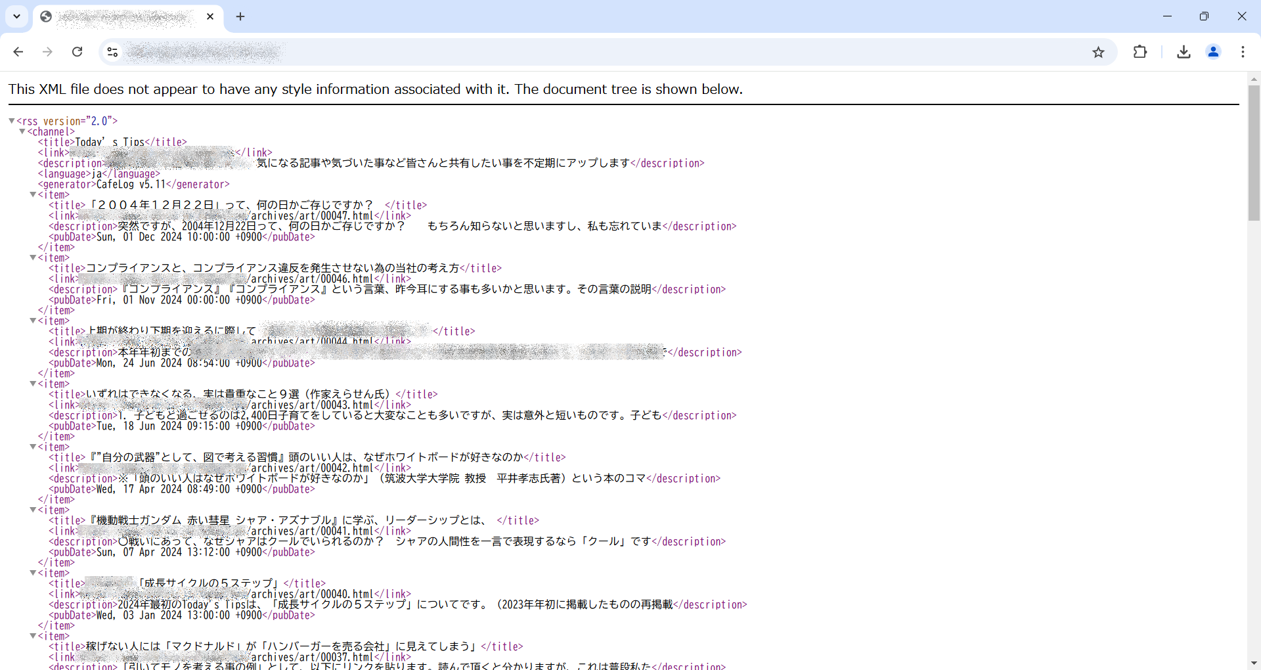Click the browser forward arrow
The image size is (1261, 670).
47,52
